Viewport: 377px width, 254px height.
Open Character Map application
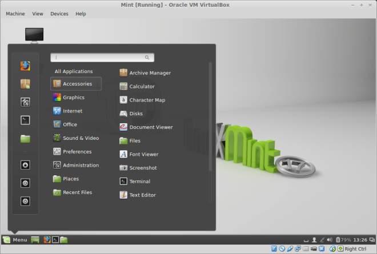point(142,100)
